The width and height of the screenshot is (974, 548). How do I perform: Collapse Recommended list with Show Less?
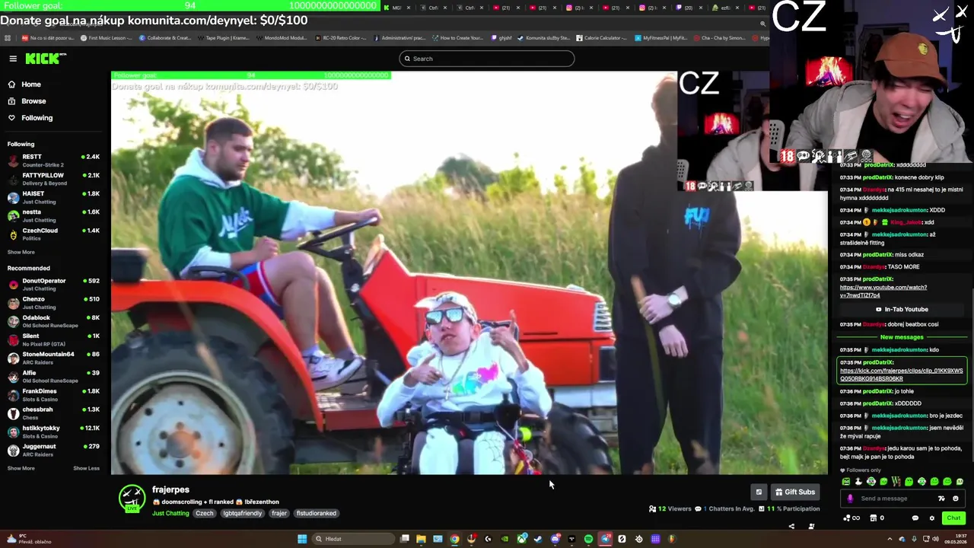[x=86, y=468]
